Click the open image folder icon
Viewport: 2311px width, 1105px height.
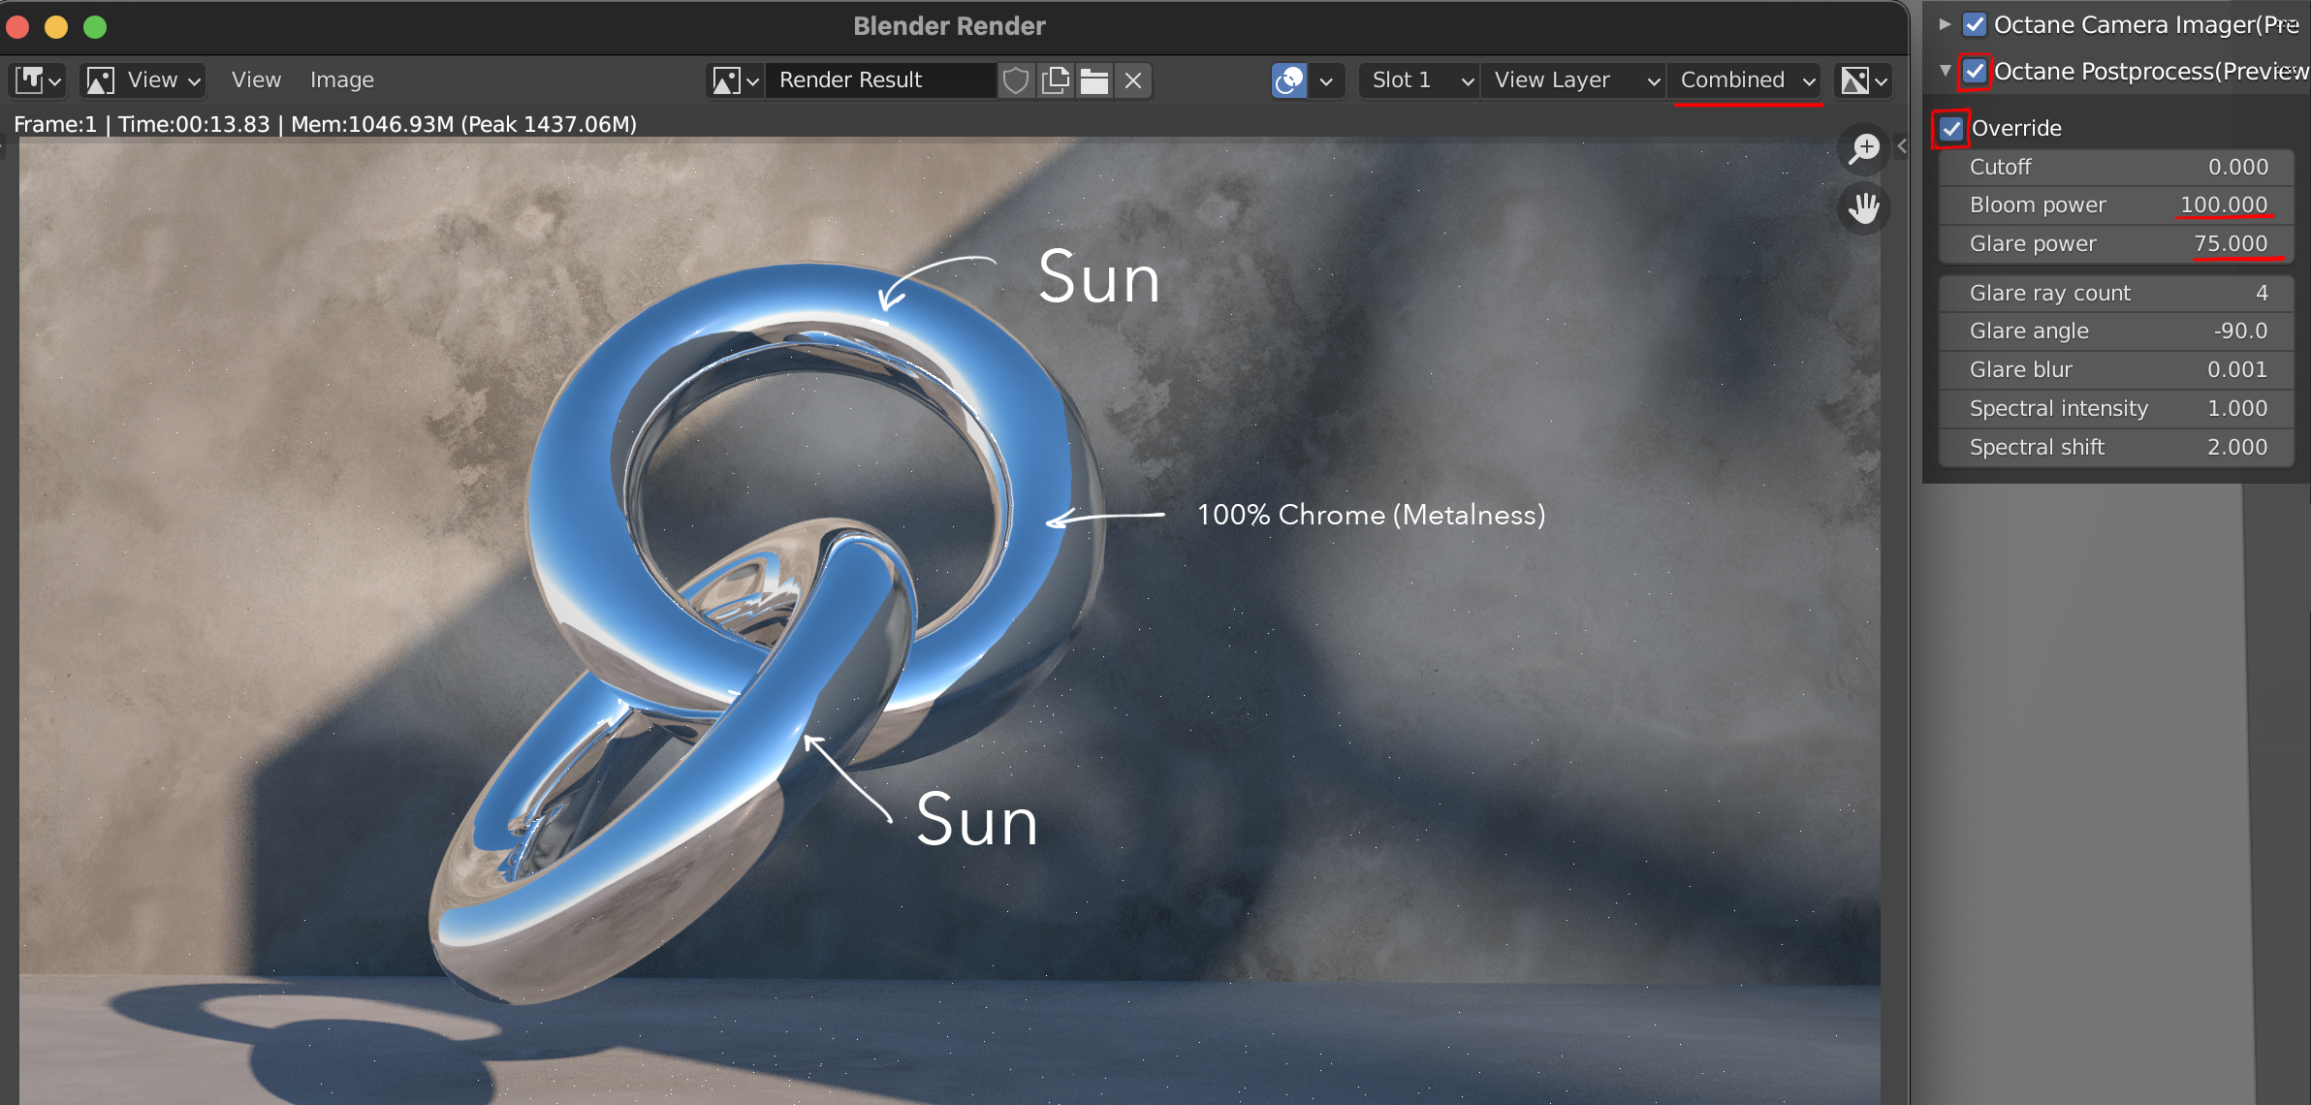pyautogui.click(x=1094, y=80)
